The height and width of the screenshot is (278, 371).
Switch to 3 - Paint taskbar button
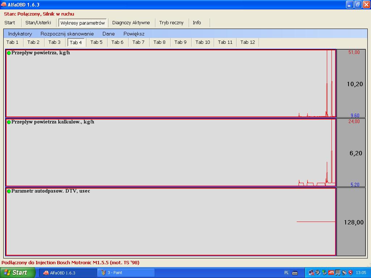[126, 273]
